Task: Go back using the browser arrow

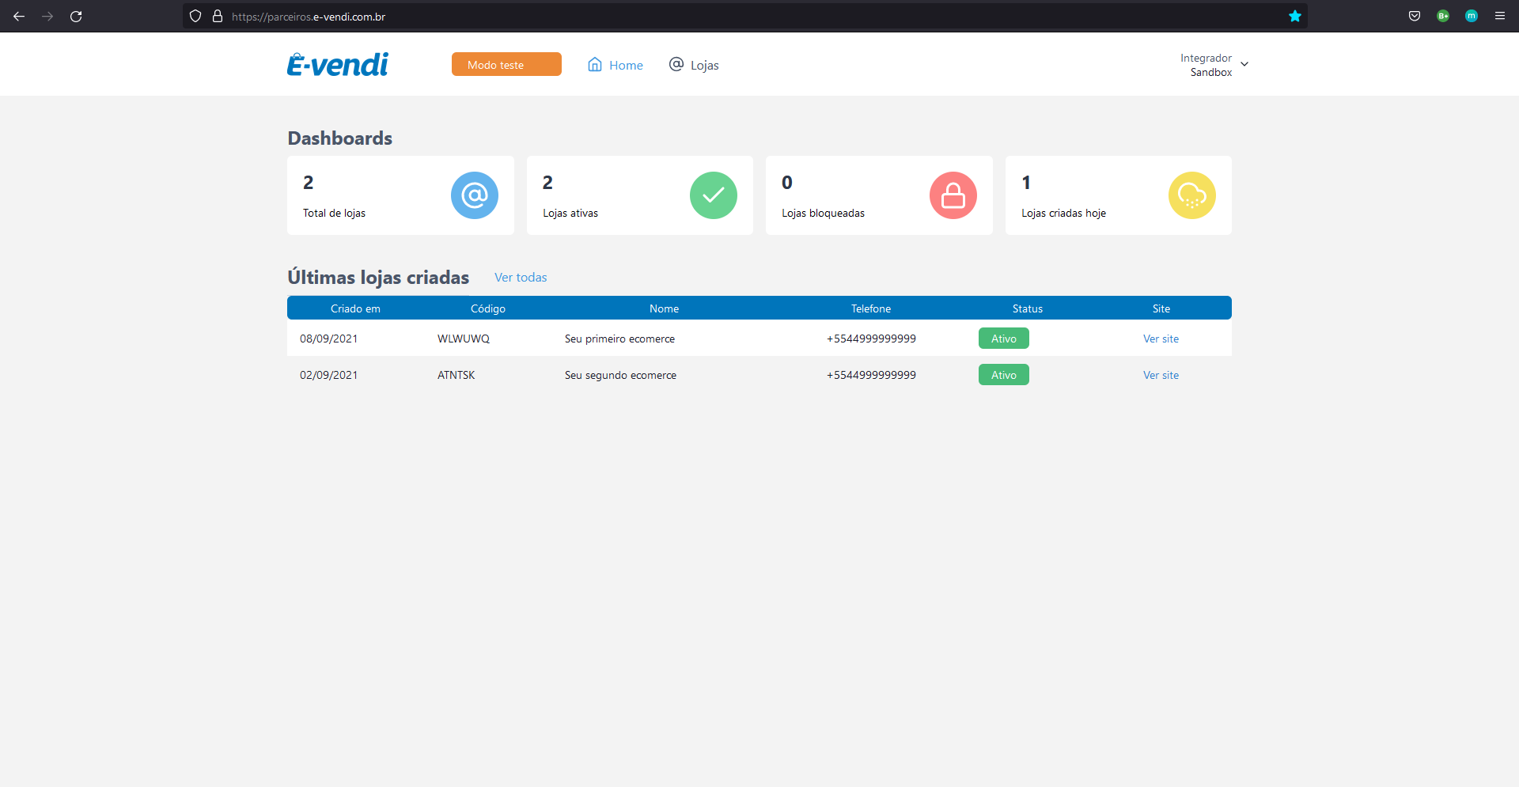Action: click(19, 16)
